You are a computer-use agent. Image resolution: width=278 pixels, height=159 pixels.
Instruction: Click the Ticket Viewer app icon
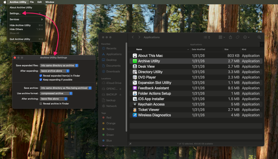pyautogui.click(x=135, y=110)
